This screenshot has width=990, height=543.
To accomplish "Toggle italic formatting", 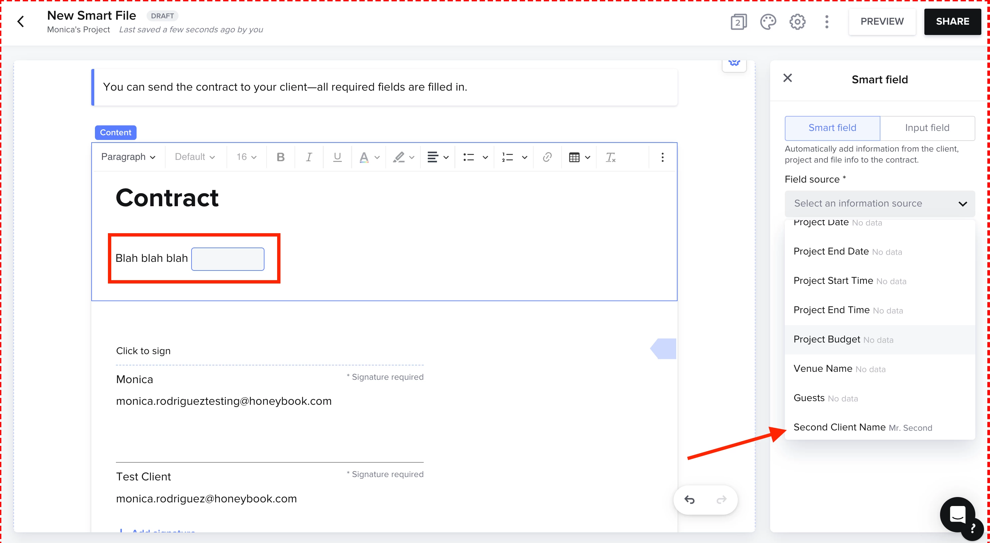I will 308,157.
